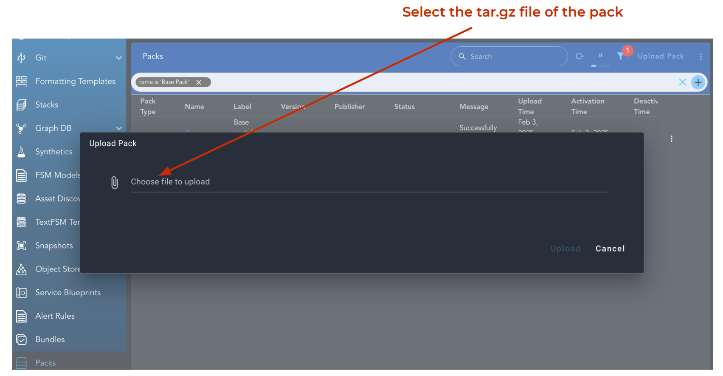
Task: Open the filter funnel icon
Action: [620, 56]
